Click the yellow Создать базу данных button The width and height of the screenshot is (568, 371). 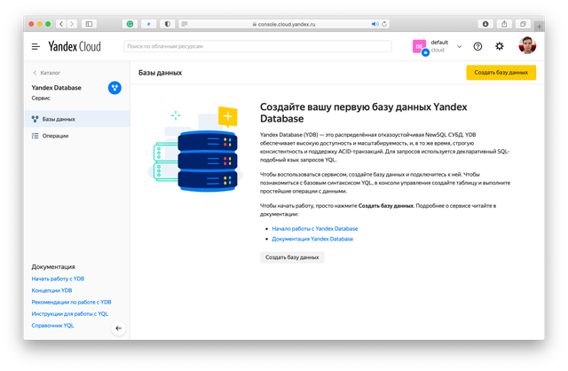(x=501, y=73)
